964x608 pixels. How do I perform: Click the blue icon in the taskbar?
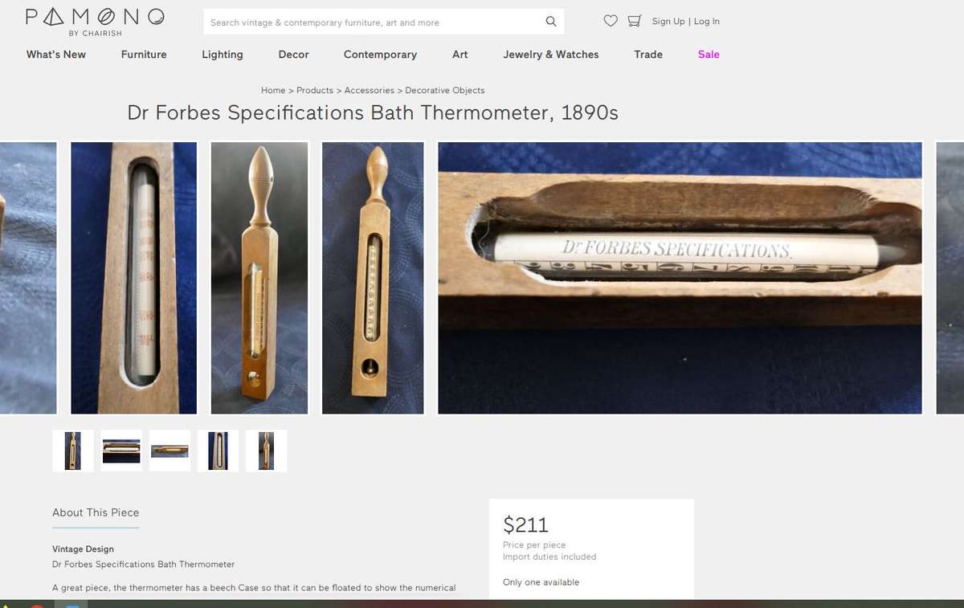click(x=72, y=605)
